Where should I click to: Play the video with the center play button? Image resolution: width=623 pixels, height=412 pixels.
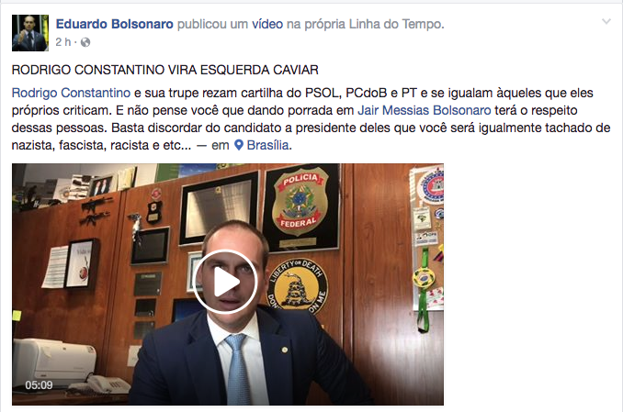point(225,282)
